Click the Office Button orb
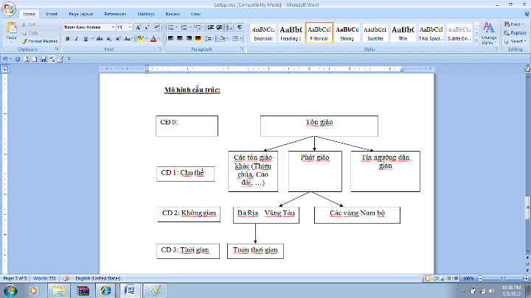The image size is (531, 298). [x=8, y=9]
